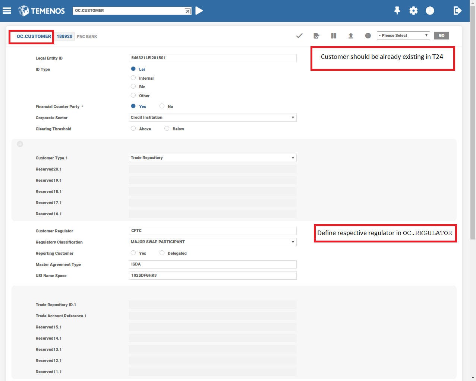Click the PNC BANK text
Viewport: 476px width, 381px height.
(87, 36)
